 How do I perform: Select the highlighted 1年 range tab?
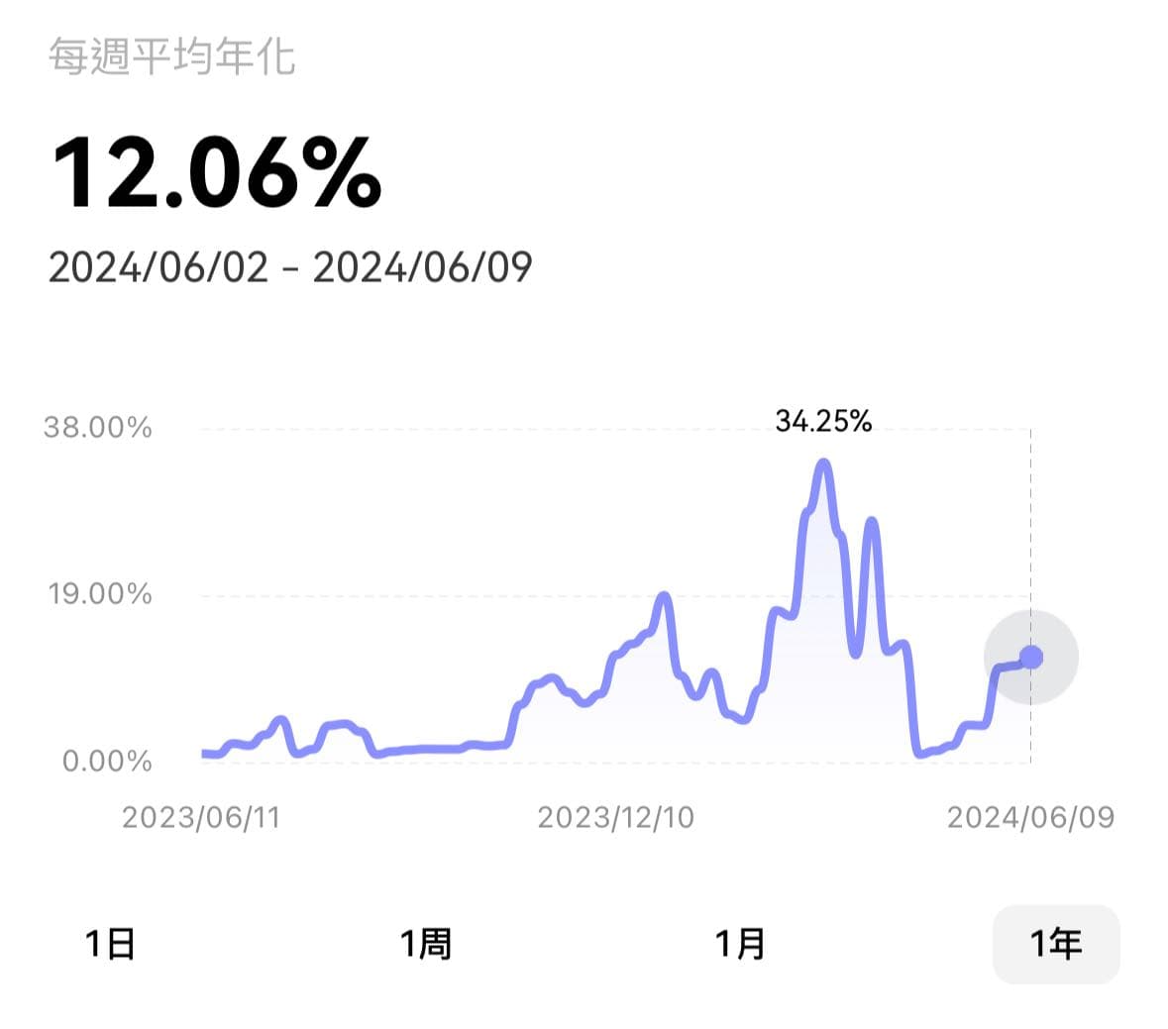pos(1055,944)
